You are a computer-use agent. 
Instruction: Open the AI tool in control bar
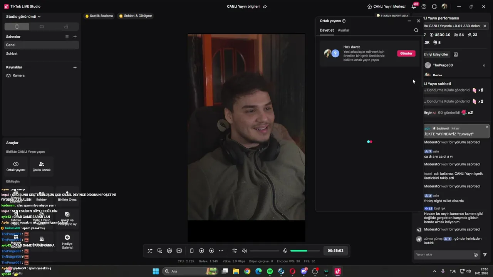click(169, 251)
